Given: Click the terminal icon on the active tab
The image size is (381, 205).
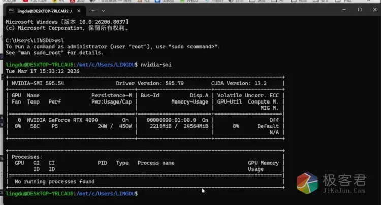Looking at the screenshot, I should (x=11, y=10).
